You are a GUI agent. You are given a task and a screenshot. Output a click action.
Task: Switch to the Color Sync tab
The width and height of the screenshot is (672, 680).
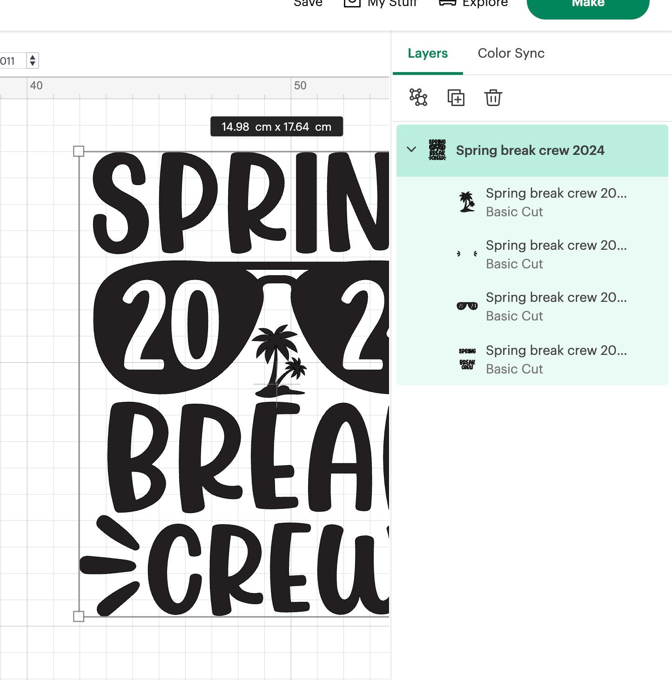point(511,53)
